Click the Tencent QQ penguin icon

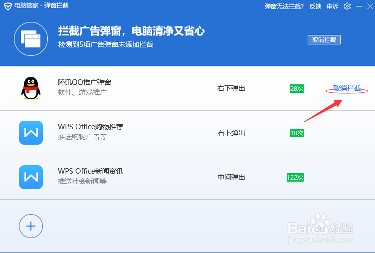[x=31, y=88]
